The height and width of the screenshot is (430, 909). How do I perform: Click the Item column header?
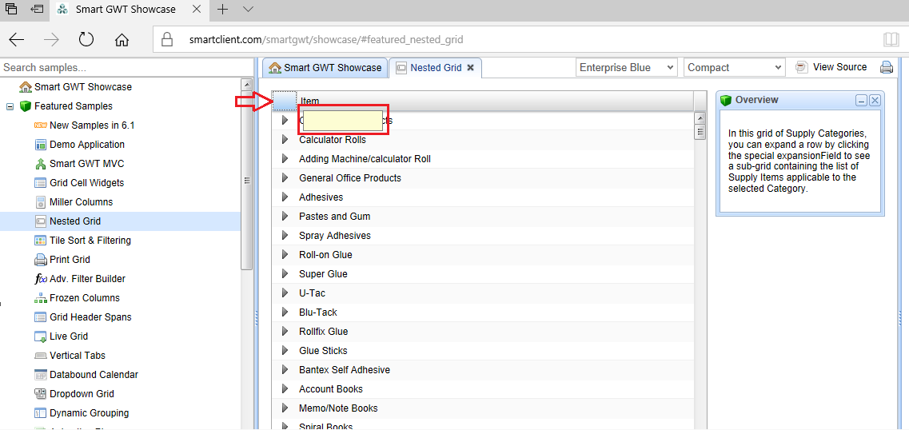point(496,101)
